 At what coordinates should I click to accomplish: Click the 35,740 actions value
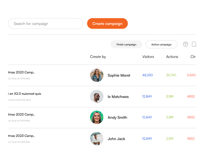171,75
